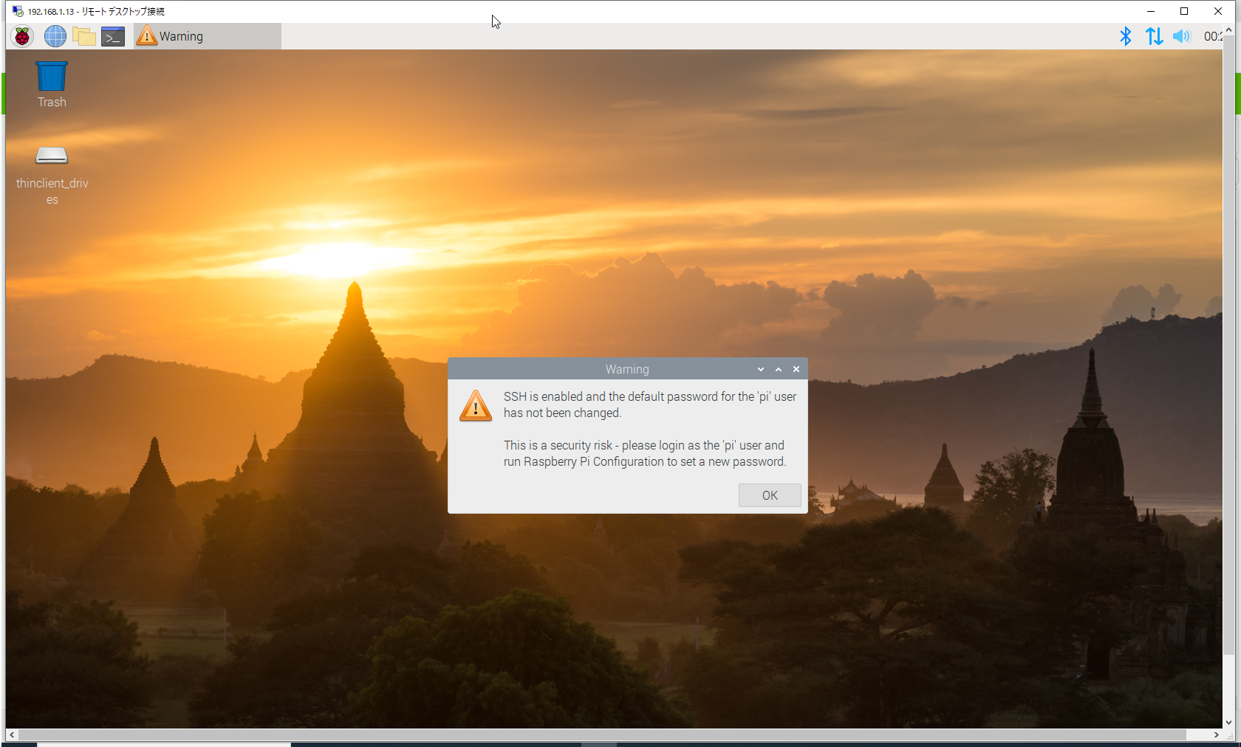Minimize the Warning dialog with down arrow
The image size is (1241, 747).
point(761,369)
